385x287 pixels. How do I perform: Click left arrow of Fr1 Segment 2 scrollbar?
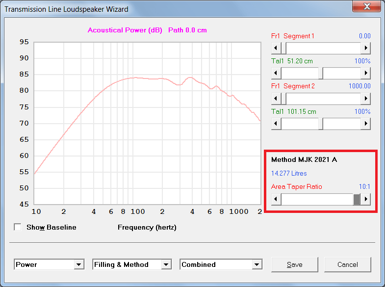point(276,99)
